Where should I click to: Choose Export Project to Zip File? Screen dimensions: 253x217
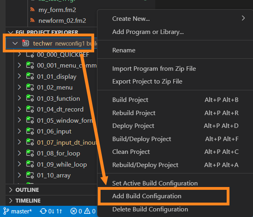coord(147,81)
